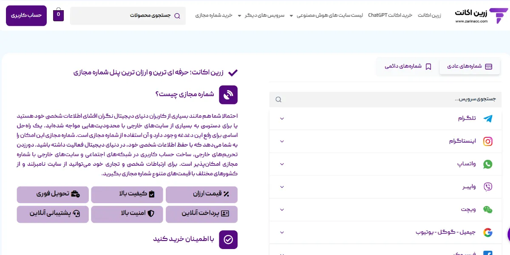Click the حساب کاربری button
The height and width of the screenshot is (255, 510).
26,15
